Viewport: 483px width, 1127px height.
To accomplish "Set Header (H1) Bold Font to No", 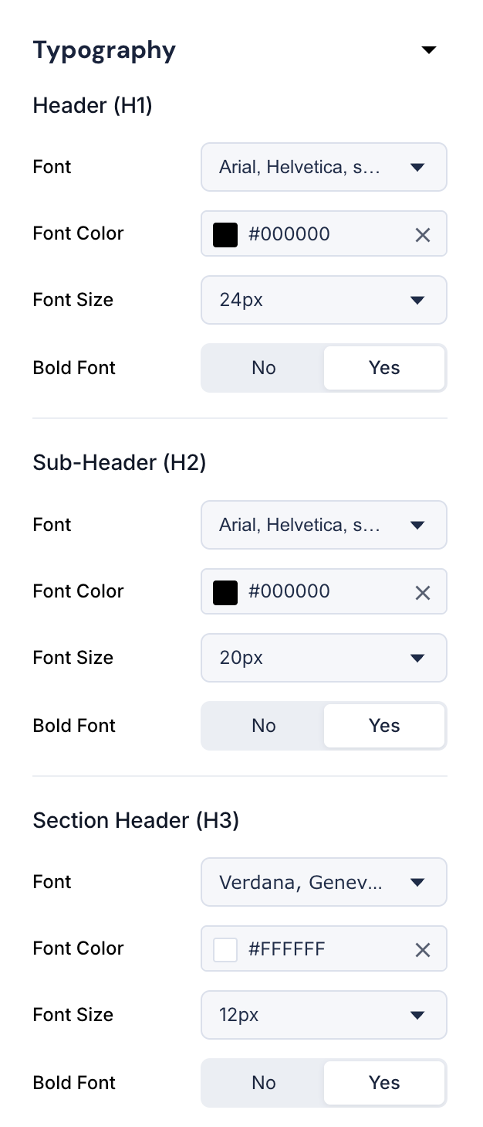I will (x=263, y=368).
